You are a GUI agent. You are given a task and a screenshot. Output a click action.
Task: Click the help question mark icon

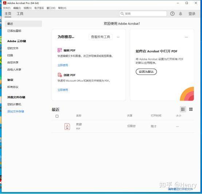[172, 13]
